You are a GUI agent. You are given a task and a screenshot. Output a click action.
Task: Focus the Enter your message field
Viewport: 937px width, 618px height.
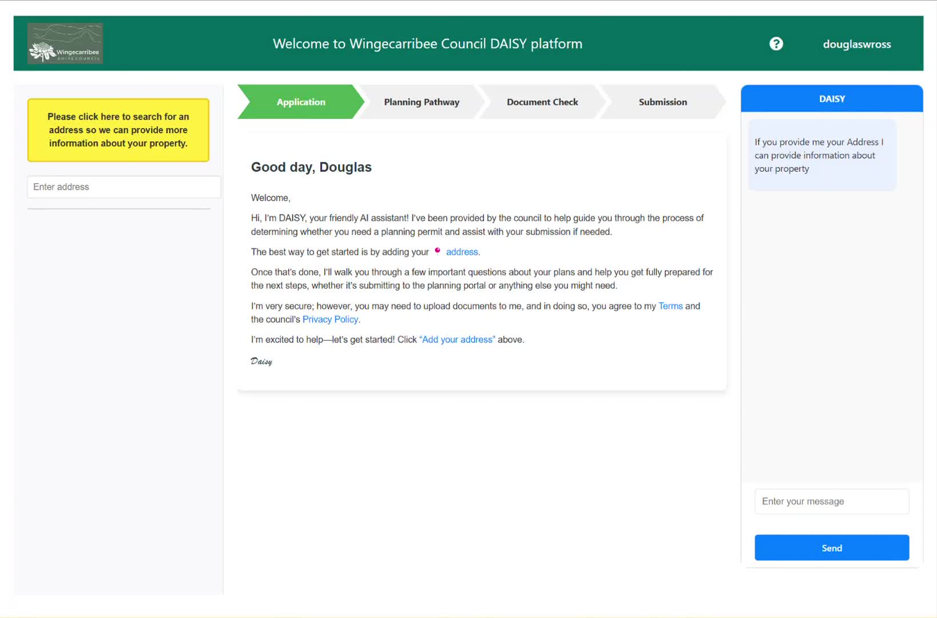(x=832, y=501)
